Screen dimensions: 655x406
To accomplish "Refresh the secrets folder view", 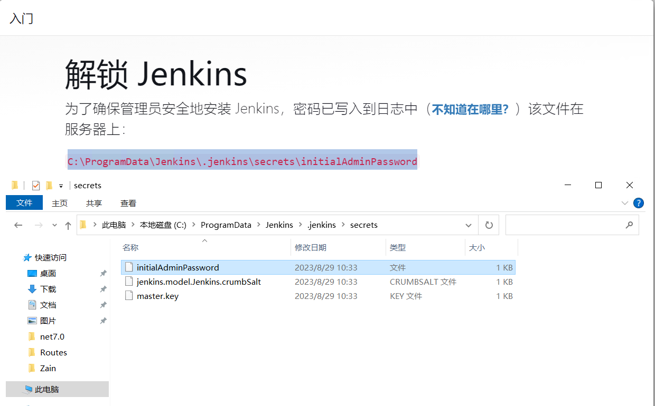I will pos(489,225).
